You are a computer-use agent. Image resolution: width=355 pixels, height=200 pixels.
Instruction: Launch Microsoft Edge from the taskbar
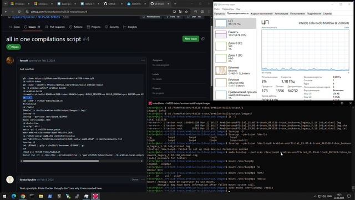14,196
